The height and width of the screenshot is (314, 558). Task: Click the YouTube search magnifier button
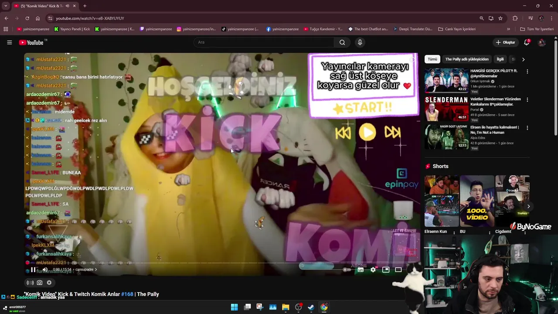pyautogui.click(x=342, y=42)
